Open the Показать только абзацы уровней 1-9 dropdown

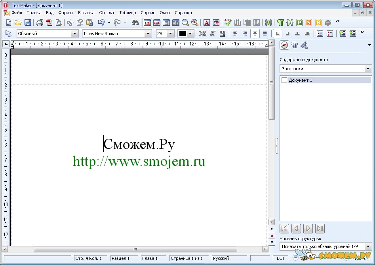point(368,246)
